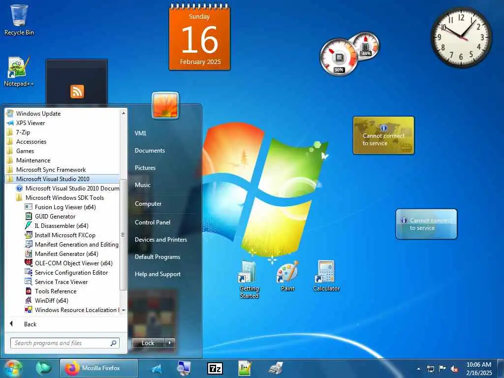Screen dimensions: 504x378
Task: Click the Start orb button
Action: click(x=13, y=368)
